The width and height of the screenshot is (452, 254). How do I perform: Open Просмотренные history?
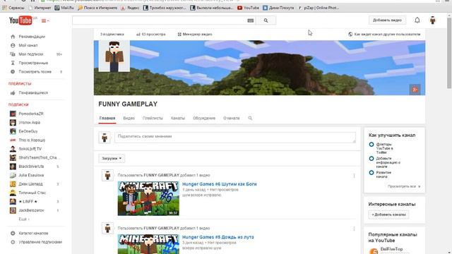(33, 63)
